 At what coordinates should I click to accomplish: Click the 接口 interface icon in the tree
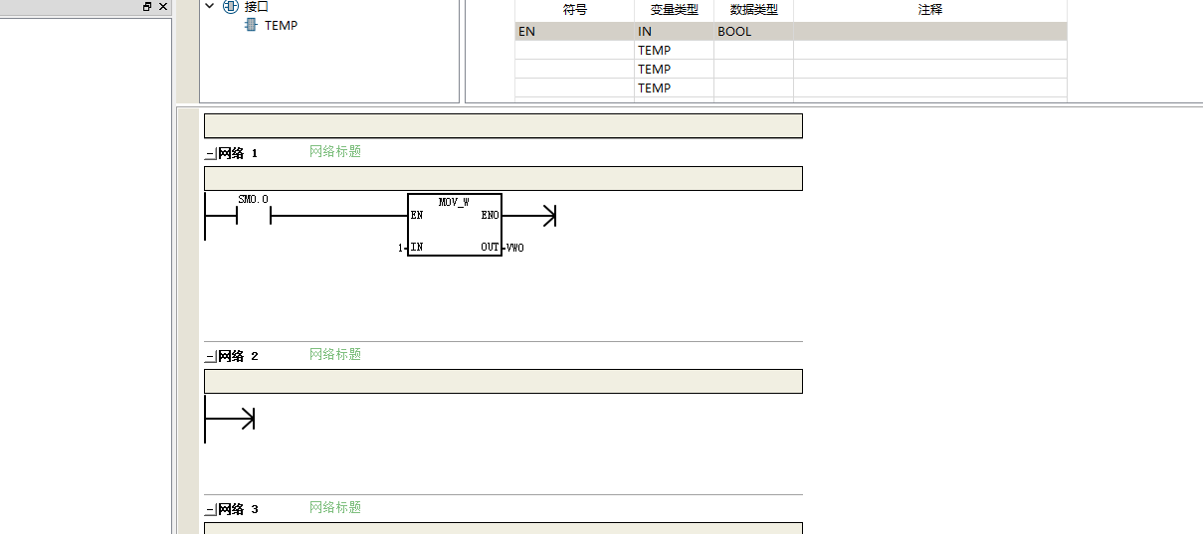[231, 6]
